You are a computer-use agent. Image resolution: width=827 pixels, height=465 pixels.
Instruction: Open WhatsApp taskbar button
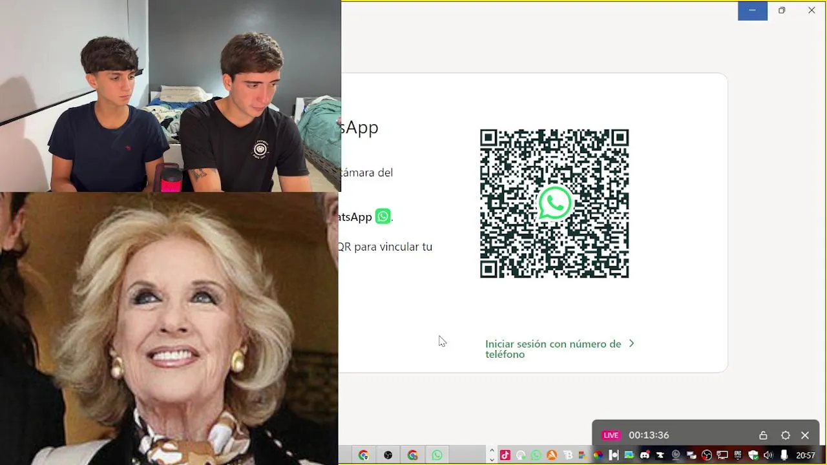click(x=437, y=455)
